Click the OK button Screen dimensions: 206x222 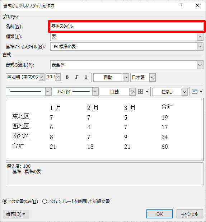tap(160, 214)
